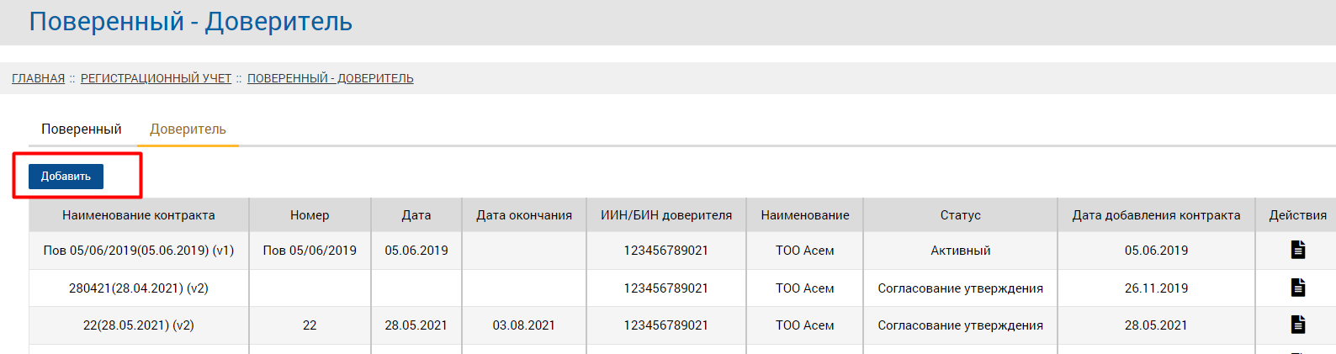Select the 280421(28.04.2021) (v2) contract cell

(139, 288)
